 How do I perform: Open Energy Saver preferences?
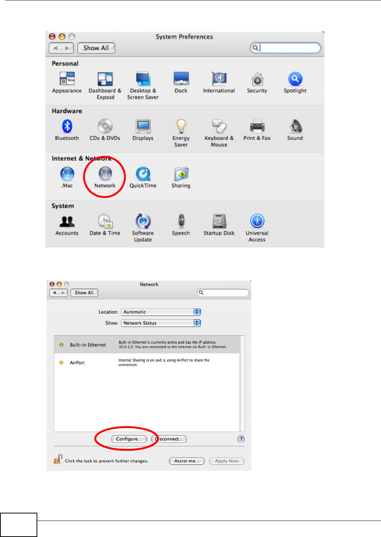click(x=181, y=133)
